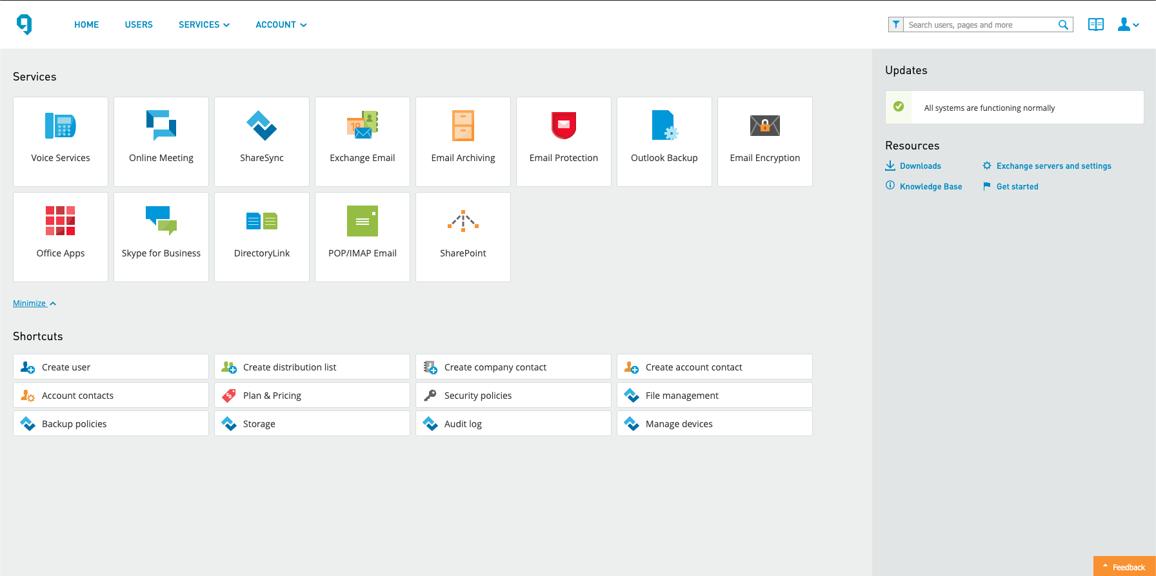Screen dimensions: 1156x576
Task: Expand the ACCOUNT dropdown menu
Action: click(281, 24)
